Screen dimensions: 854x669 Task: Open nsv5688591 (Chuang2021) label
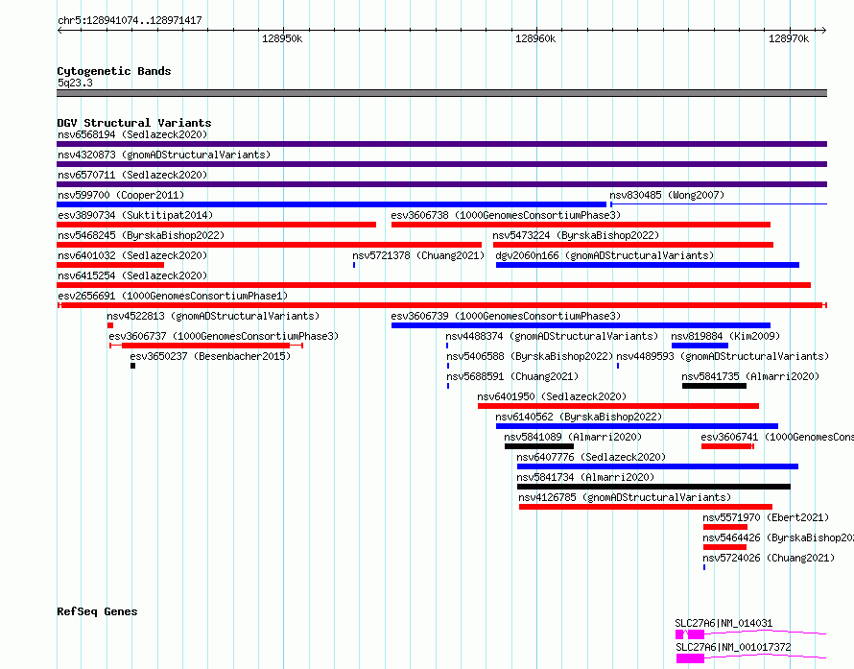point(512,376)
